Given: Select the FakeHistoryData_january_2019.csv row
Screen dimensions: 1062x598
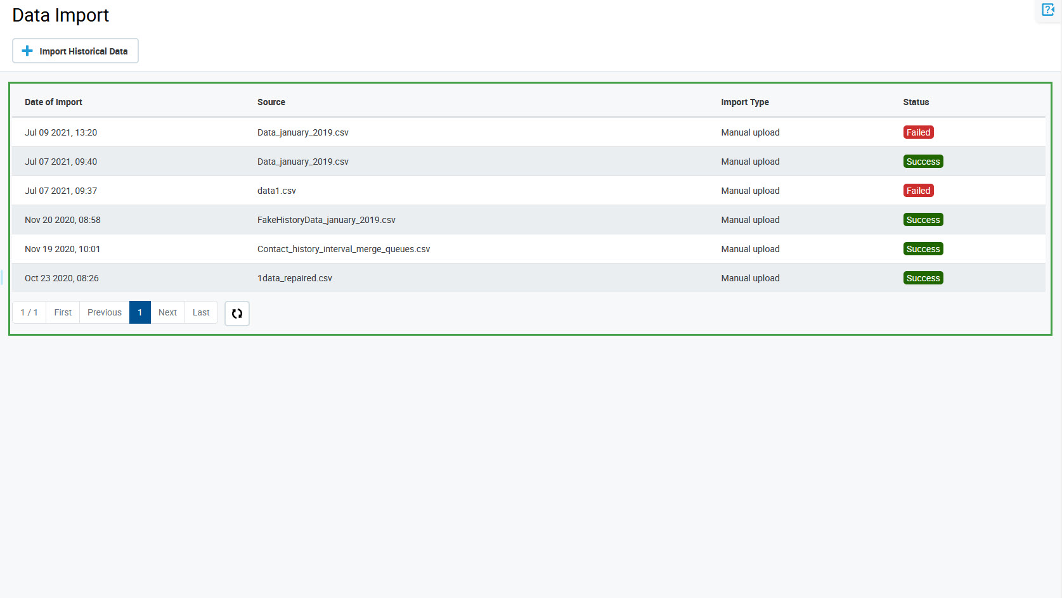Looking at the screenshot, I should (x=326, y=220).
